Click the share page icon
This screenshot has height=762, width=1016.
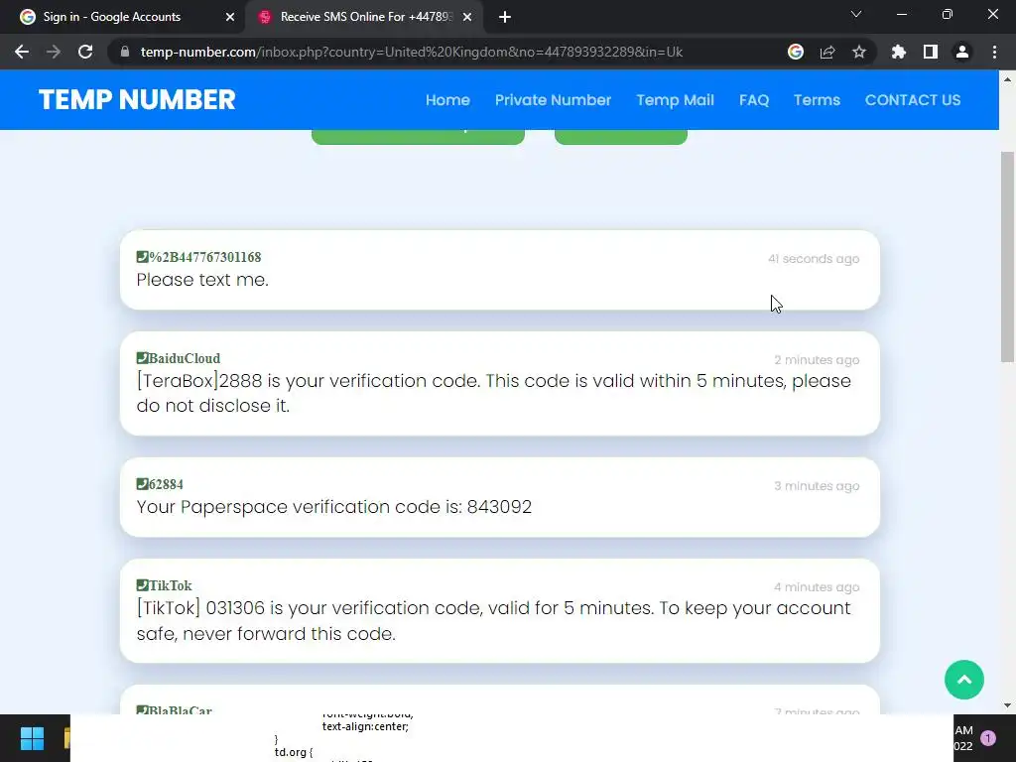click(827, 52)
